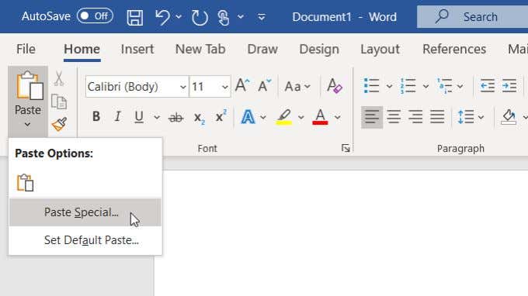The image size is (528, 296).
Task: Open Font dialog launcher
Action: pos(346,148)
